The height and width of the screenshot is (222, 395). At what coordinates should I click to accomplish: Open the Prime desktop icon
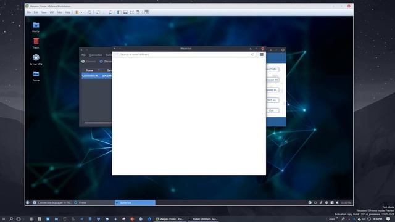[36, 76]
